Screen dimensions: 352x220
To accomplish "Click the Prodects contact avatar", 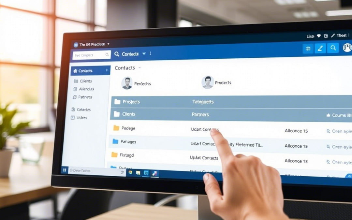I will 207,82.
